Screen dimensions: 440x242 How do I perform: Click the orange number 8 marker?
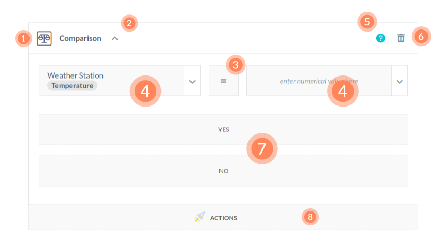(x=310, y=217)
